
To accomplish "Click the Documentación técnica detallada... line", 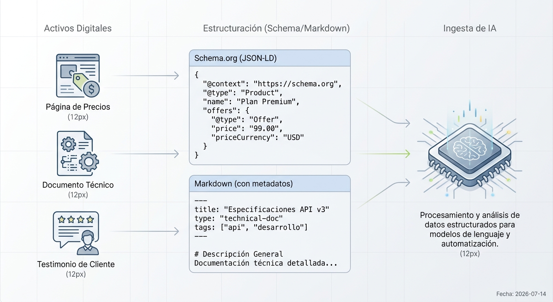I will [x=266, y=263].
